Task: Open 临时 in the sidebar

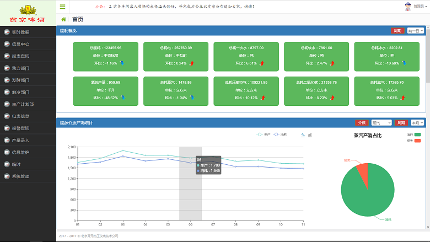Action: [x=28, y=164]
